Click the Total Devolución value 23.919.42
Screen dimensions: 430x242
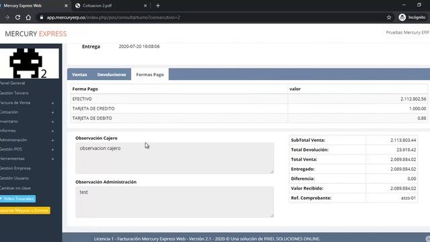click(x=406, y=149)
